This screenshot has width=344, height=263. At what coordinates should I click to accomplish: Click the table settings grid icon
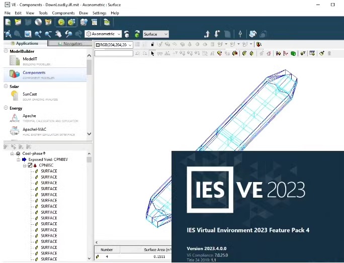pyautogui.click(x=312, y=53)
